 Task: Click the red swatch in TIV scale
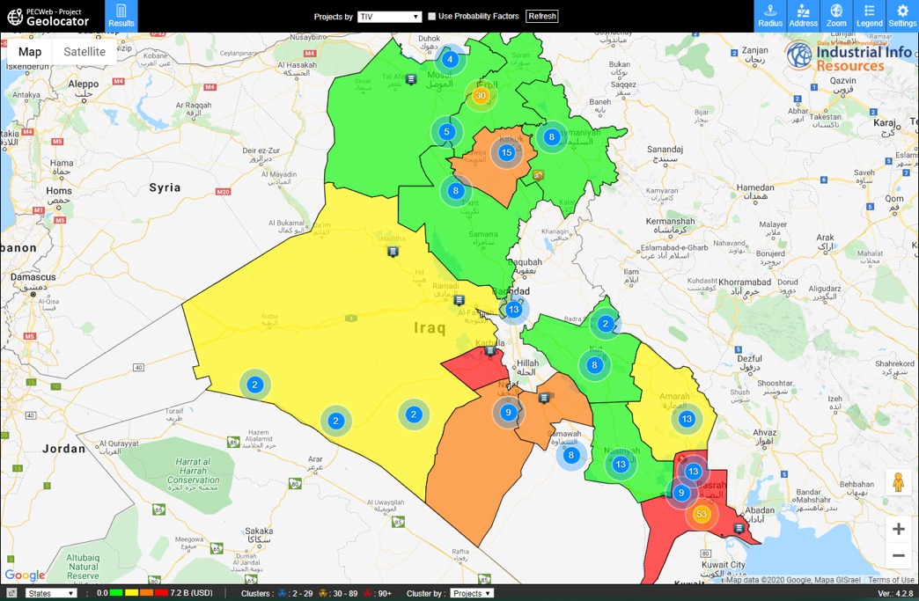pyautogui.click(x=161, y=594)
